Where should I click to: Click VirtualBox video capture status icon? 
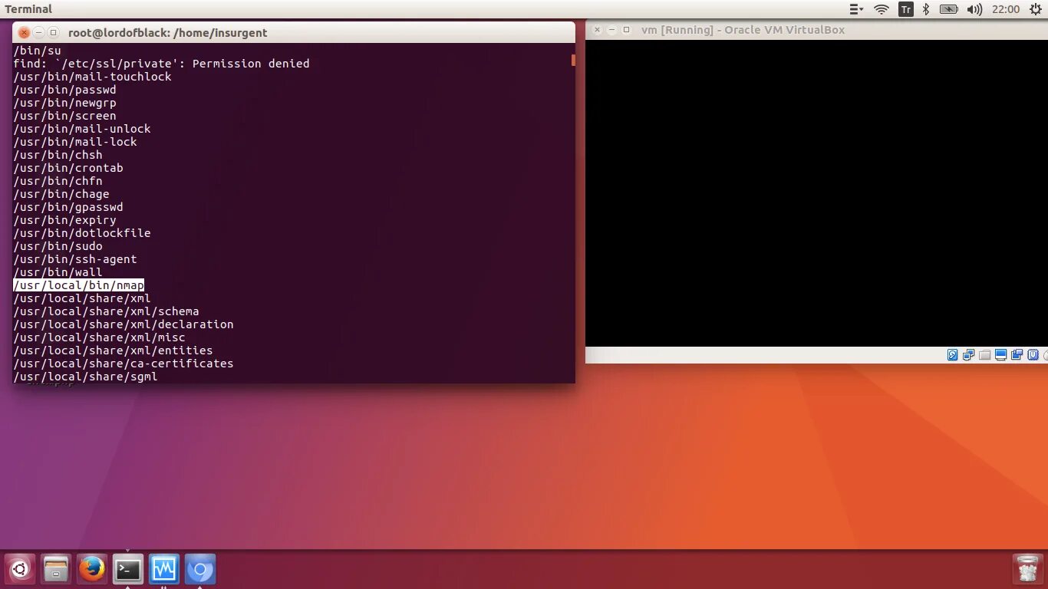point(1017,355)
